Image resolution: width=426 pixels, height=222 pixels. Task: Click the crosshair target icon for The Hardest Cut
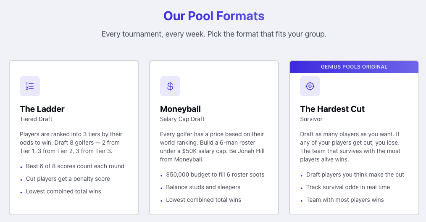(310, 86)
